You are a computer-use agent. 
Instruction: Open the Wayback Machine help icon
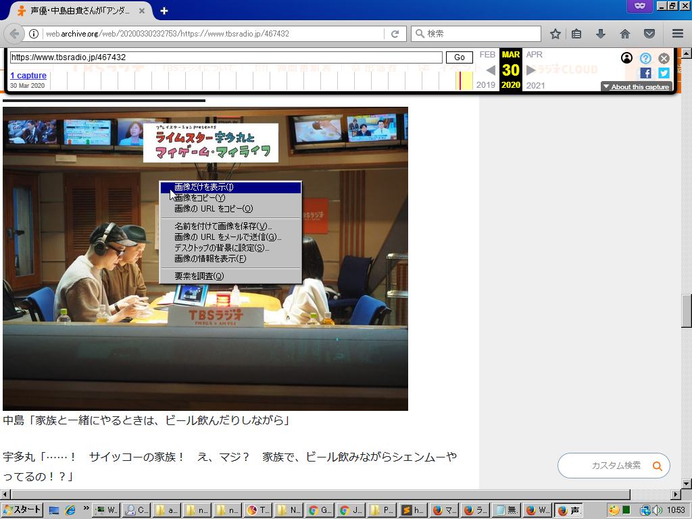(x=645, y=58)
